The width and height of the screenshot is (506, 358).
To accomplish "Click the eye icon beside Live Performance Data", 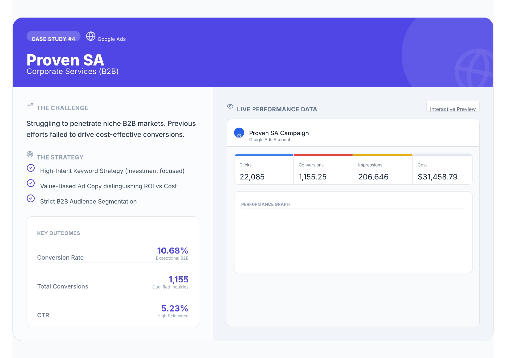I will tap(230, 106).
